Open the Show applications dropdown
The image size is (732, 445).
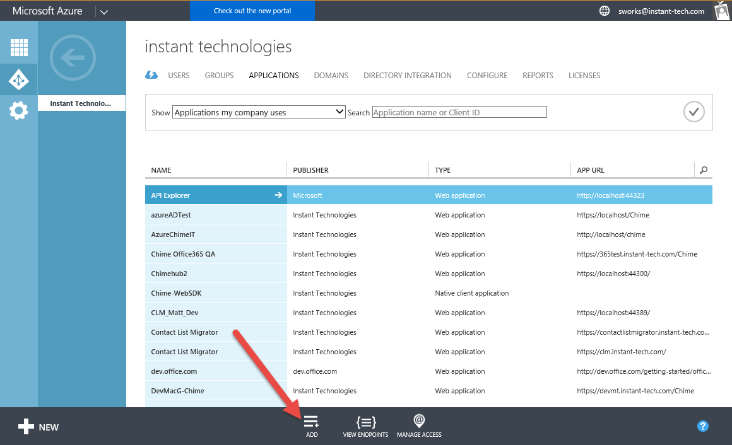[259, 112]
